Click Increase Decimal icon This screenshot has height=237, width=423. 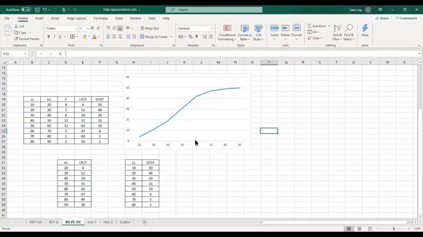point(204,37)
